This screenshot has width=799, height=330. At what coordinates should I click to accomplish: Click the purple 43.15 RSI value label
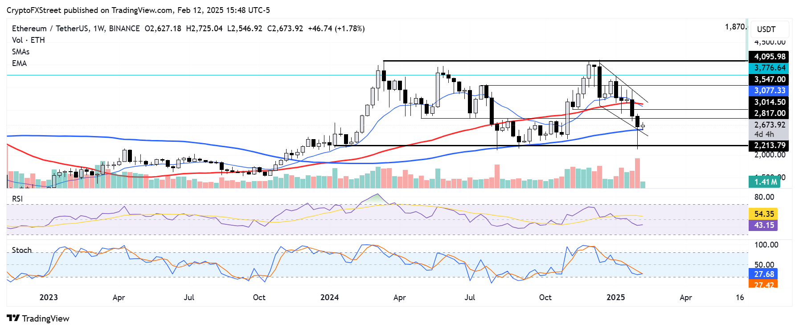764,225
